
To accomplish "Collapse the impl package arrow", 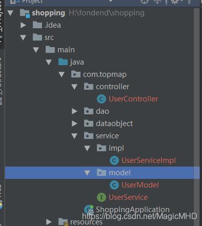I will pos(87,148).
